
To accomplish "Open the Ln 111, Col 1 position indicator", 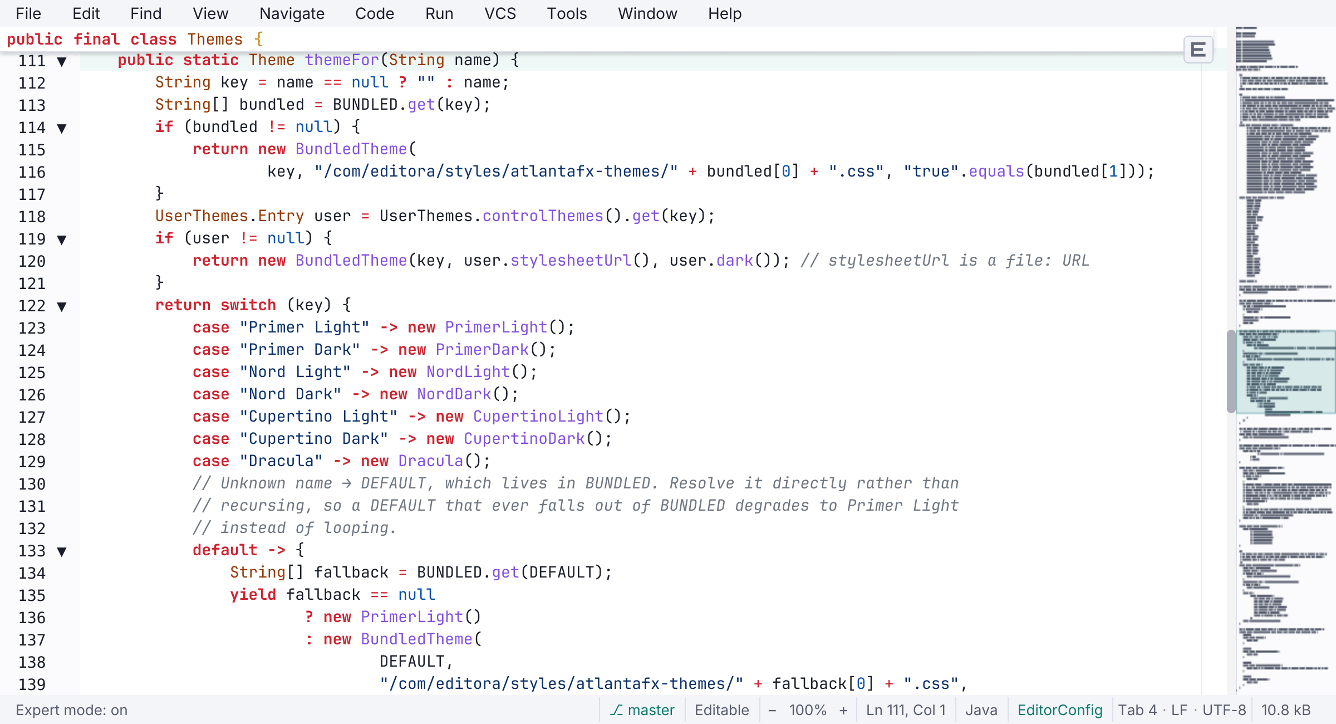I will [906, 710].
